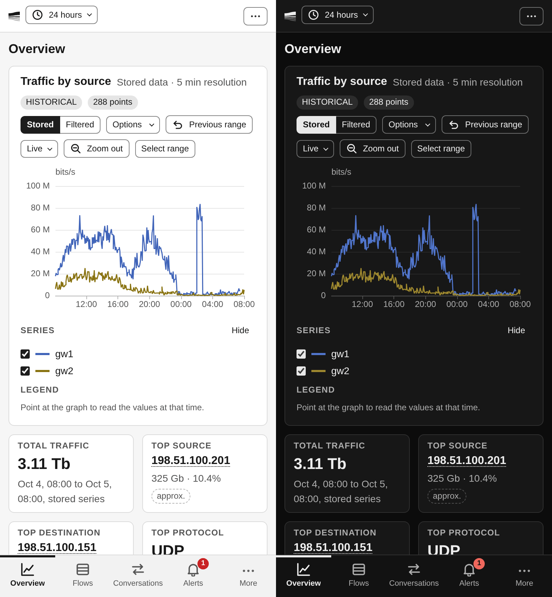Click Zoom out magnifier button in light panel

click(97, 149)
